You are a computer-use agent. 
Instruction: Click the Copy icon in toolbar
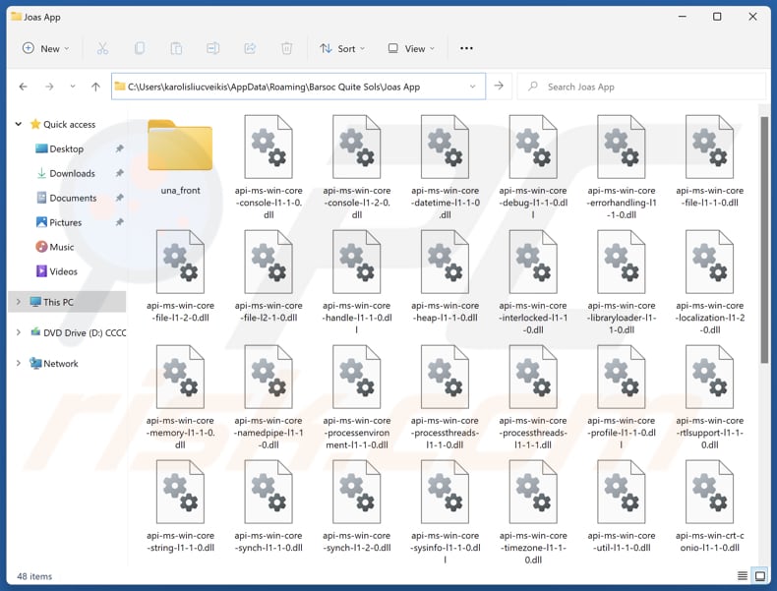pyautogui.click(x=140, y=48)
